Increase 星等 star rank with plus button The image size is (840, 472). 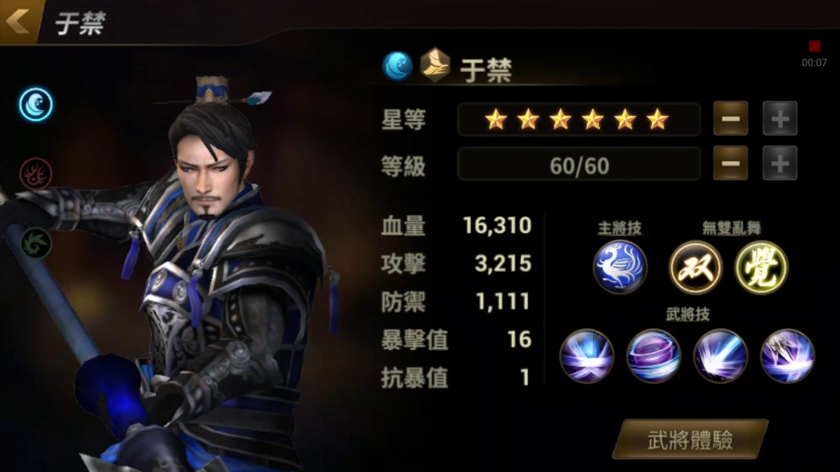[x=780, y=119]
